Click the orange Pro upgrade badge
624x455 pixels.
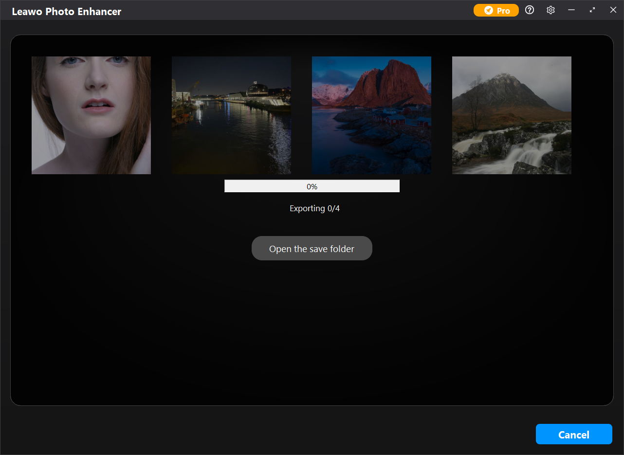[x=496, y=10]
